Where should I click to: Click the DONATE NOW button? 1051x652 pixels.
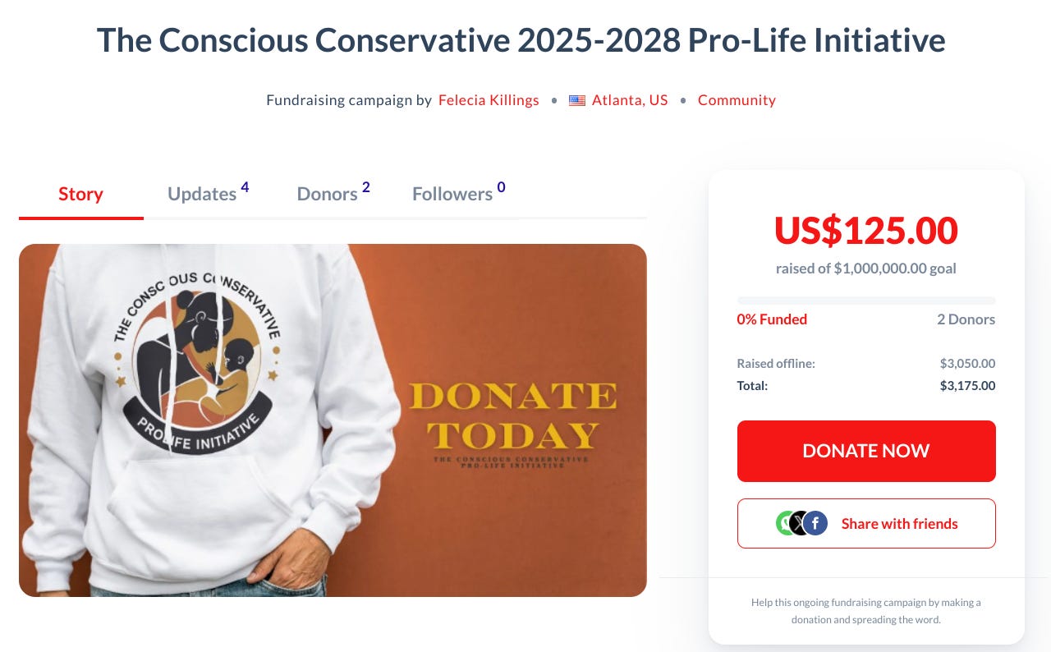click(866, 451)
